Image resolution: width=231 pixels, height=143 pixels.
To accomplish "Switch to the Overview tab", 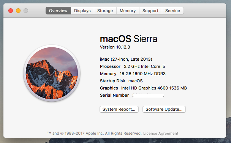I will pos(58,11).
